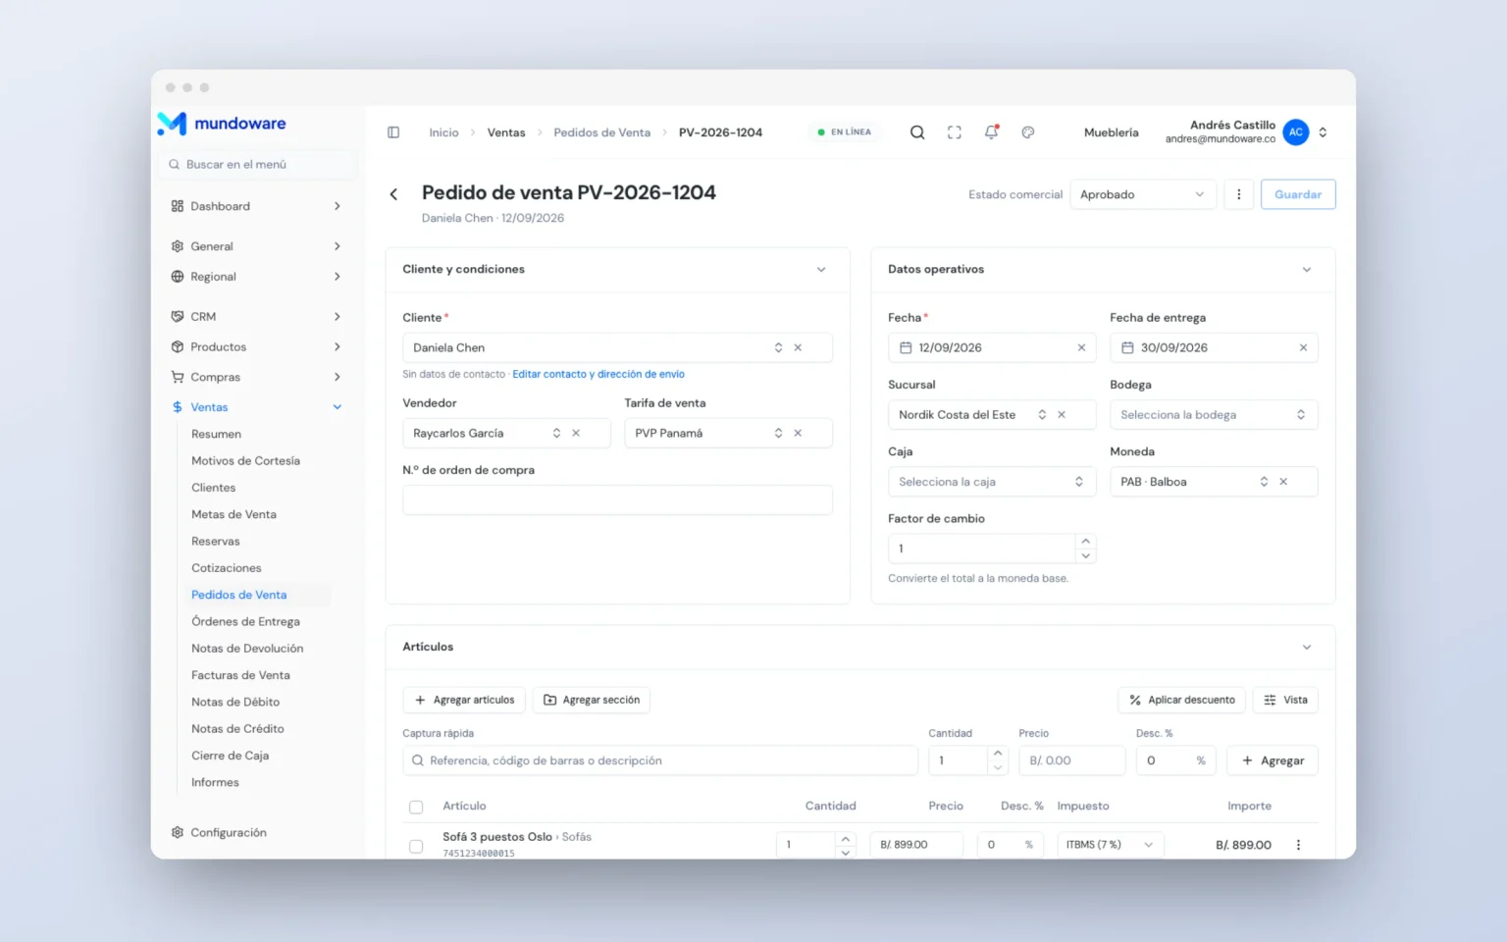This screenshot has width=1507, height=942.
Task: Click Agregar artículos button
Action: pyautogui.click(x=464, y=700)
